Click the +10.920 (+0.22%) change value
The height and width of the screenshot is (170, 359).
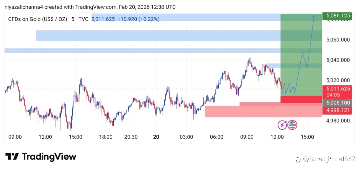point(138,19)
